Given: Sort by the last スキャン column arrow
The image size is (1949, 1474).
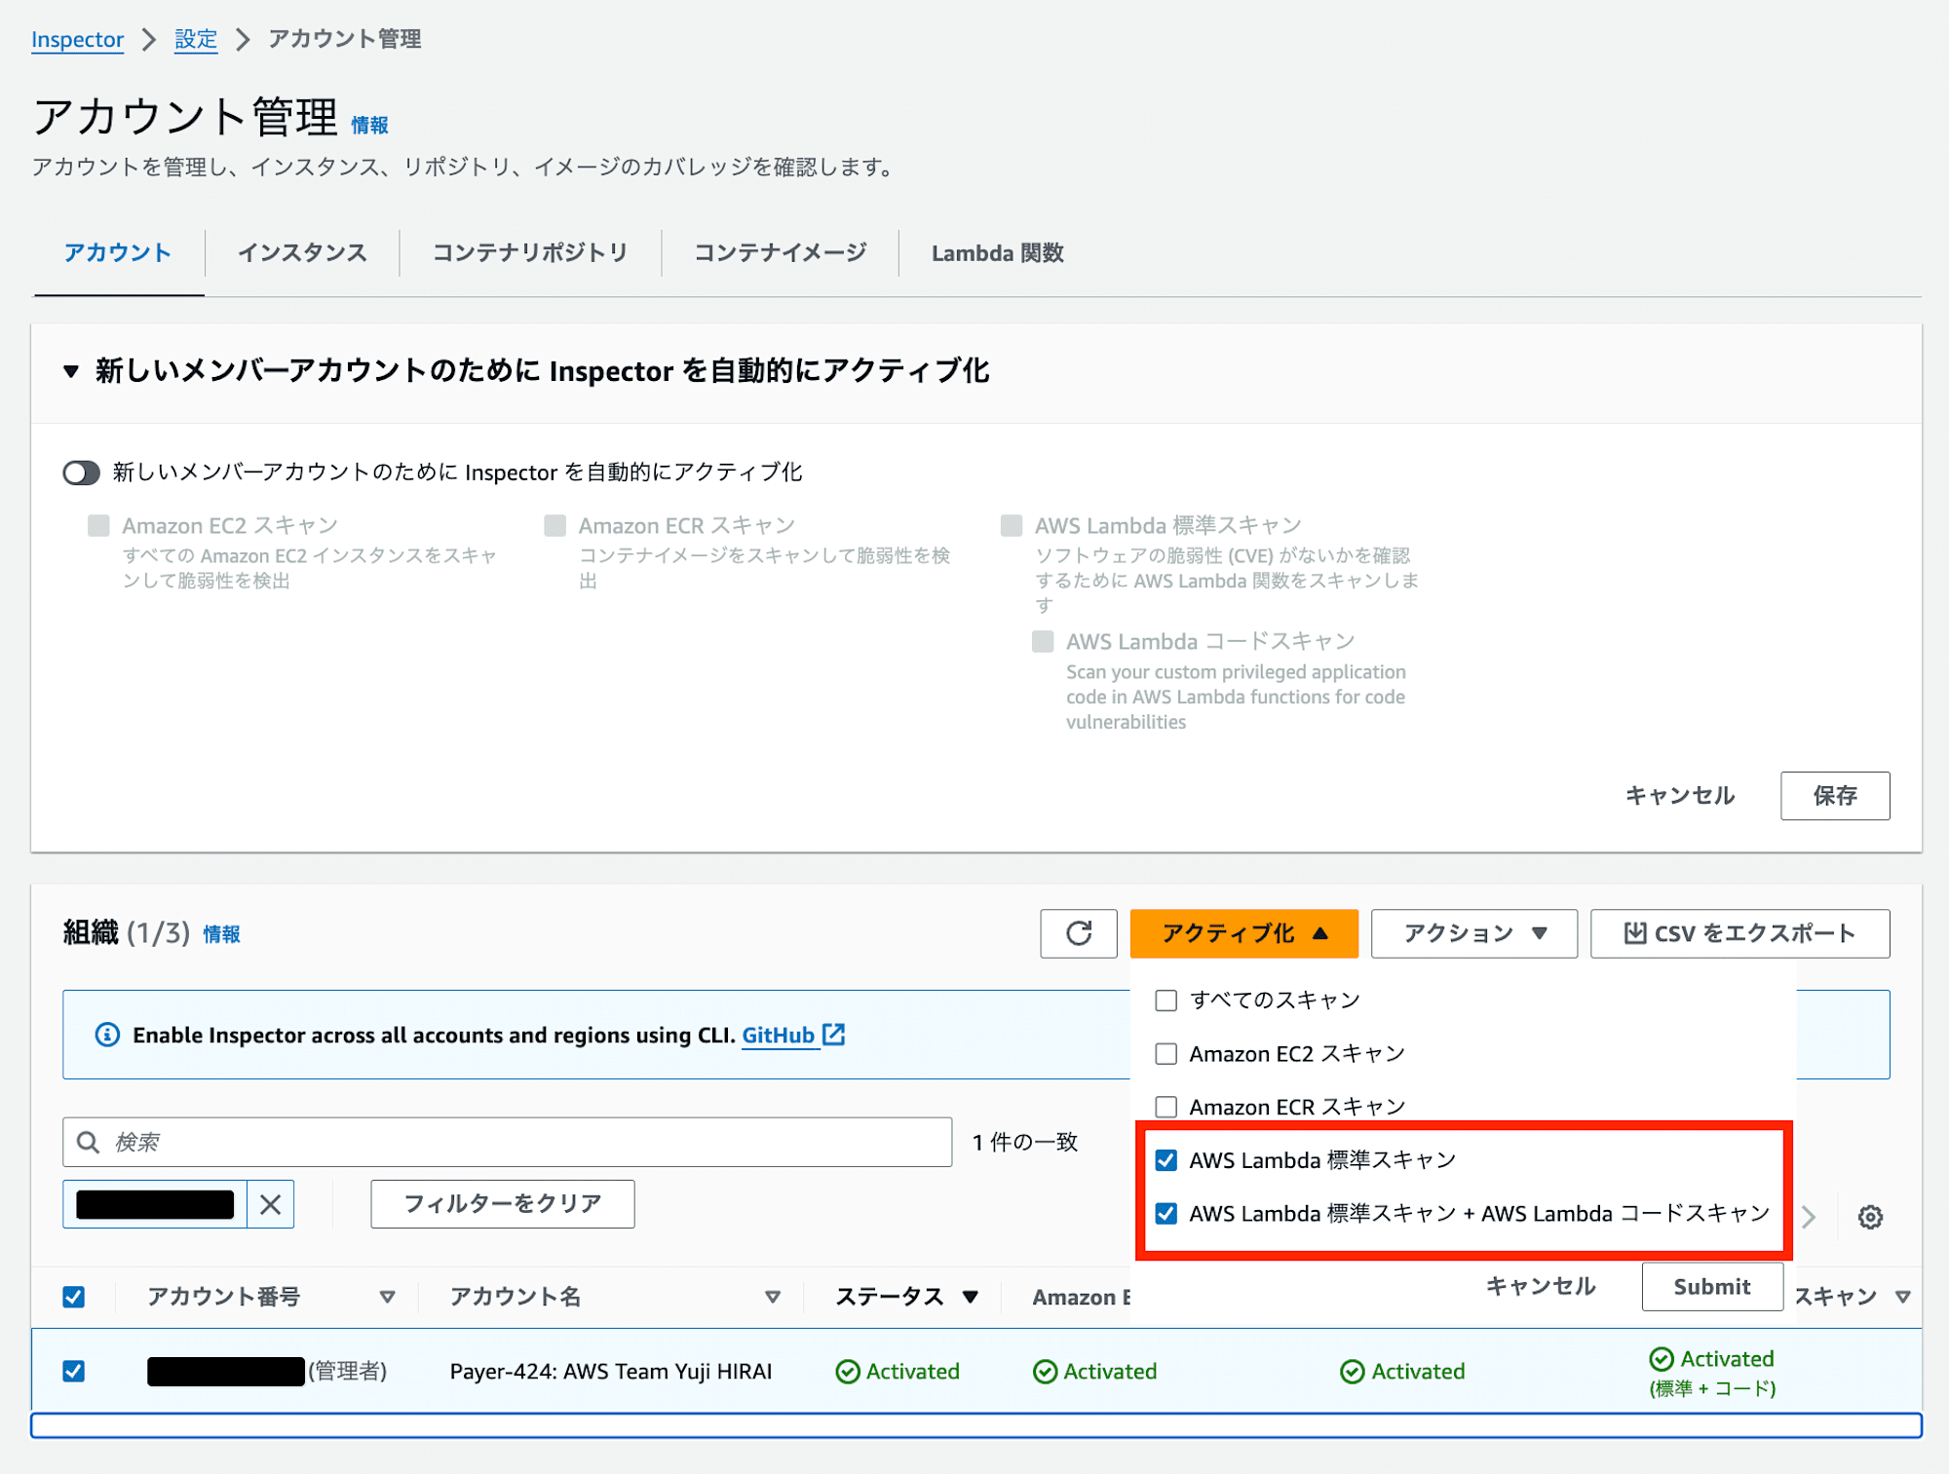Looking at the screenshot, I should (x=1902, y=1297).
